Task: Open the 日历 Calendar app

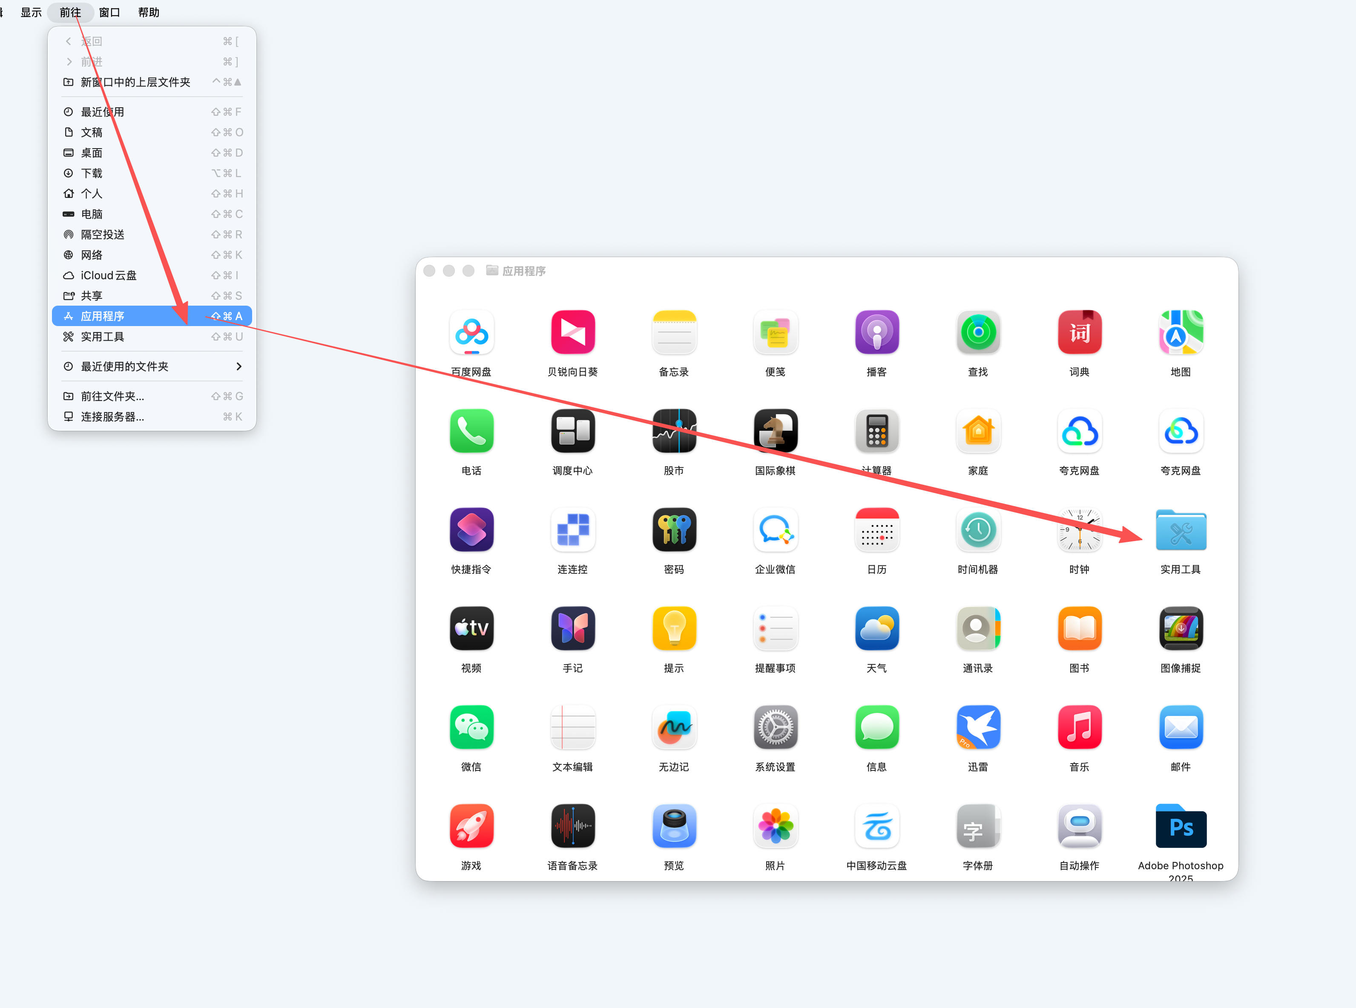Action: [877, 530]
